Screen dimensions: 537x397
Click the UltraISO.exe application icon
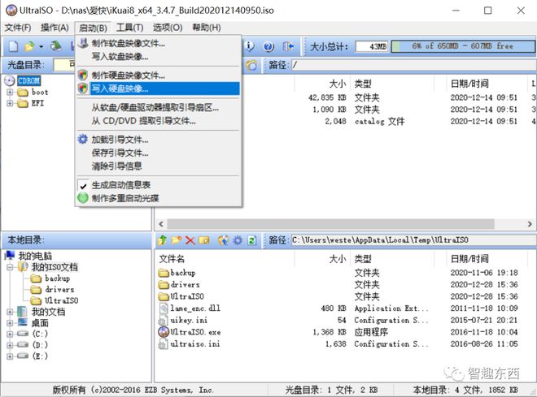point(164,332)
